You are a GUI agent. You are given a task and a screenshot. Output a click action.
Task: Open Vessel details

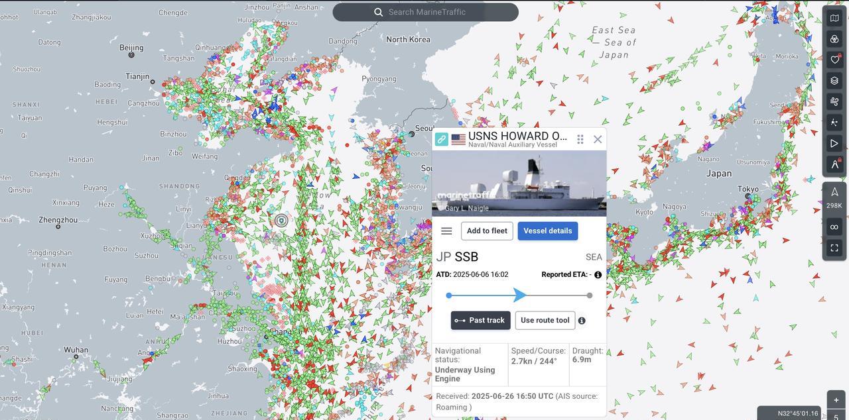click(x=548, y=231)
